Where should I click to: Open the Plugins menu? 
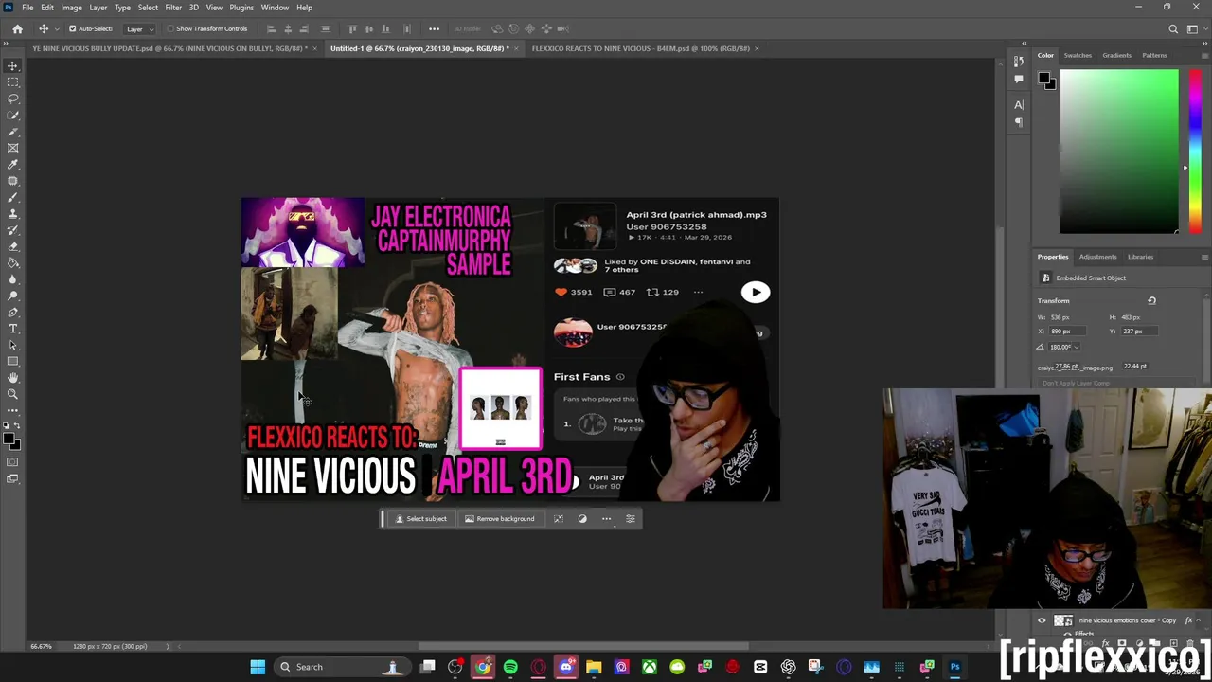[241, 8]
